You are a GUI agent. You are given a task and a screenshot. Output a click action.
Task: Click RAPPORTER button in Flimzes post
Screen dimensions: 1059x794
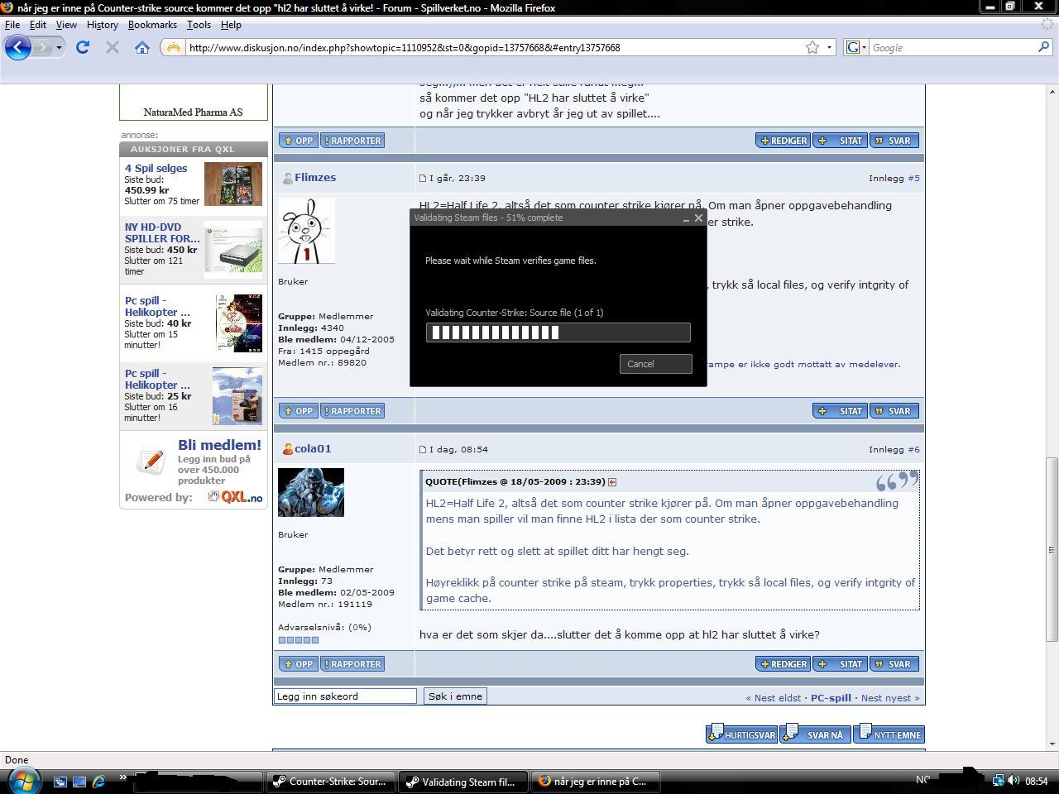(x=352, y=411)
